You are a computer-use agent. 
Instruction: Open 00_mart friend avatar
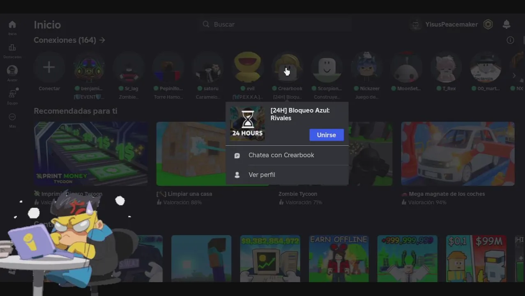pos(486,67)
